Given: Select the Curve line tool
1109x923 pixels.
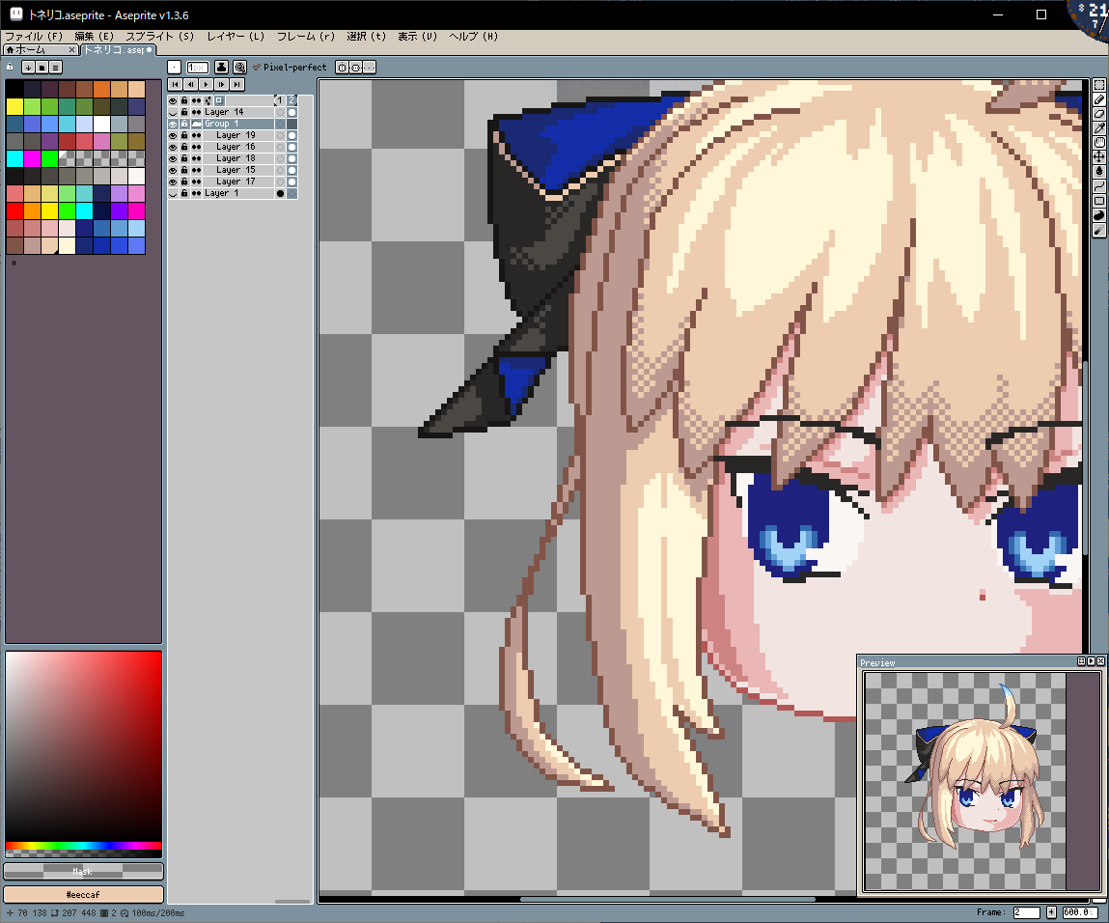Looking at the screenshot, I should point(1099,186).
